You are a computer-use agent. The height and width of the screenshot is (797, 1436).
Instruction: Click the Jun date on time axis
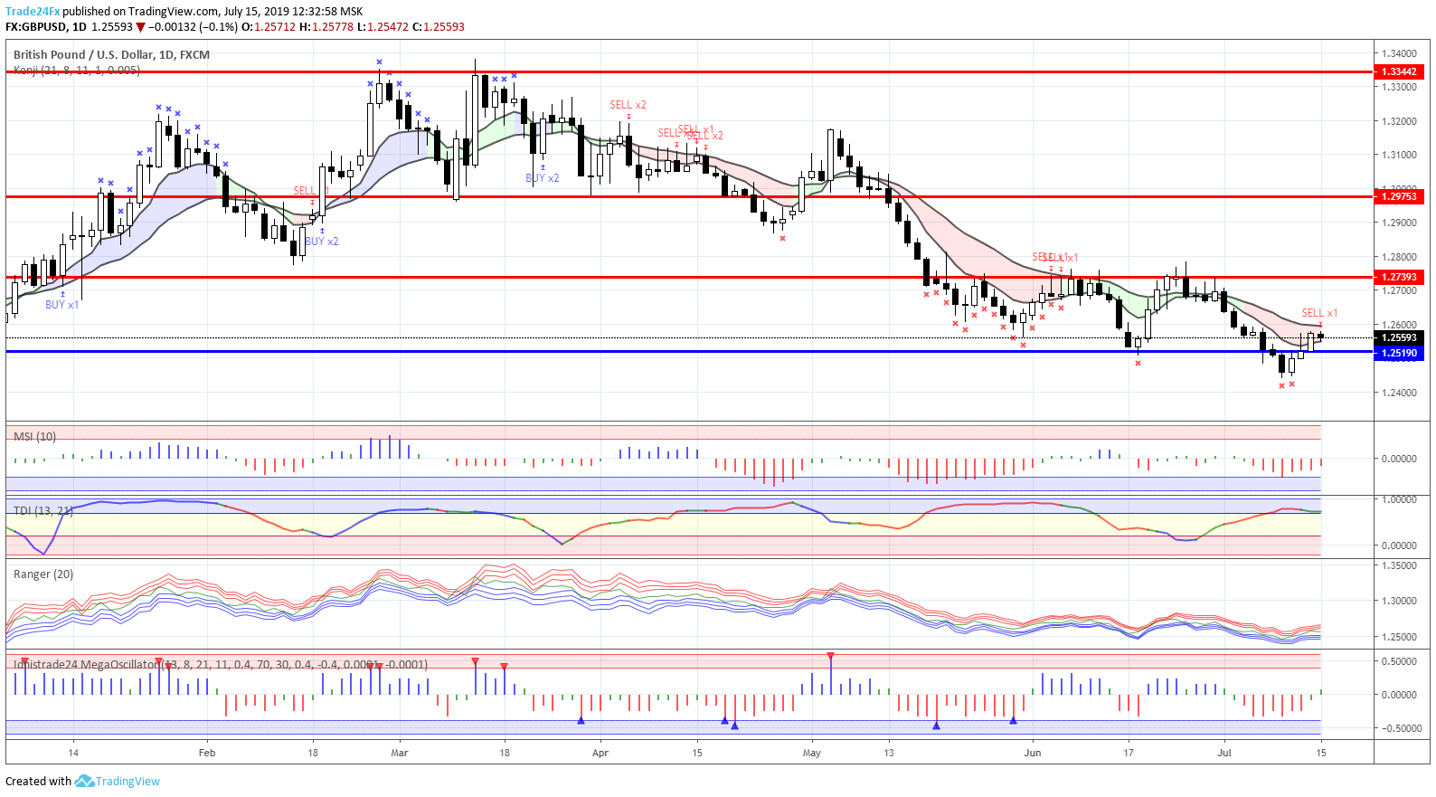coord(1033,753)
